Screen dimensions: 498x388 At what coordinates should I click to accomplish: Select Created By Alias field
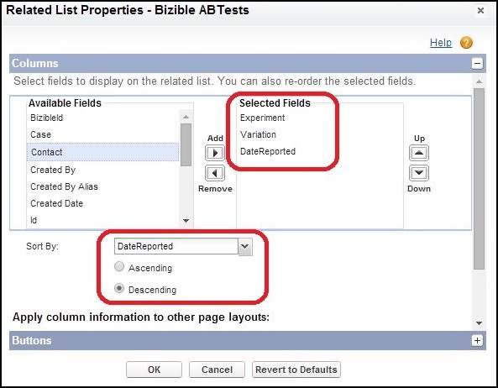tap(64, 186)
